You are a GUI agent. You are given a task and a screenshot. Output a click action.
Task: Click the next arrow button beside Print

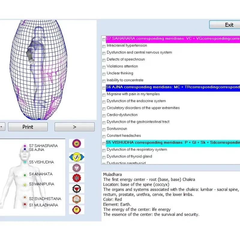point(74,127)
